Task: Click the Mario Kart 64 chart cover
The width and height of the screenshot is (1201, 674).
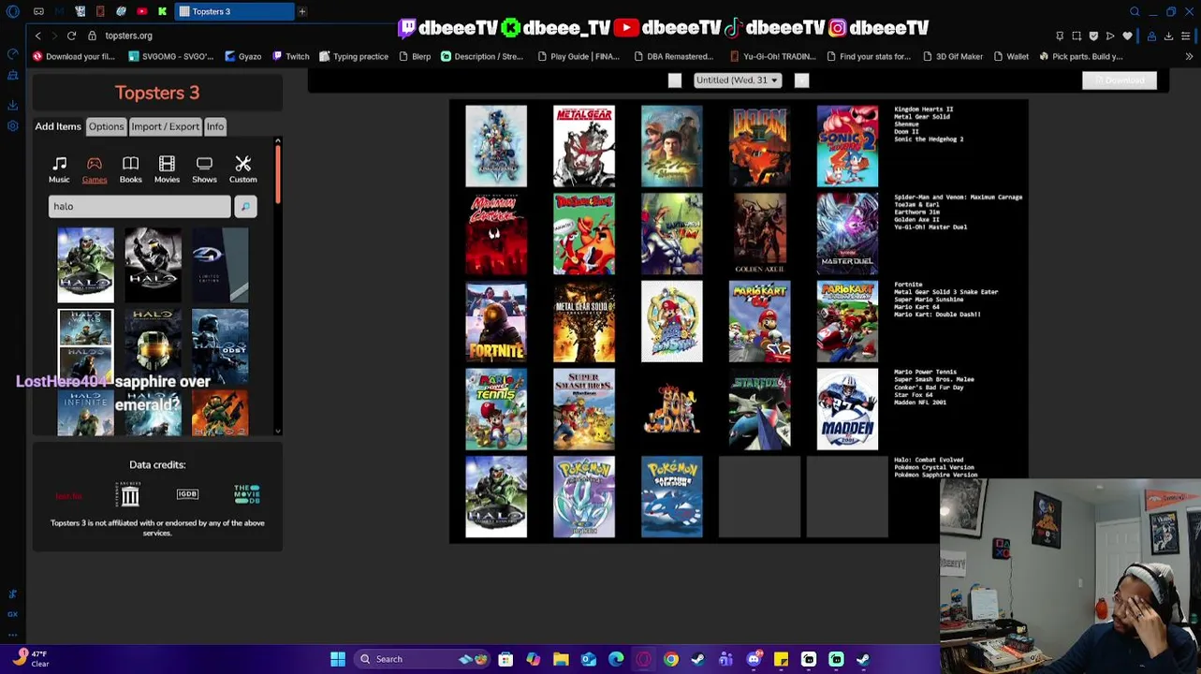Action: tap(759, 321)
